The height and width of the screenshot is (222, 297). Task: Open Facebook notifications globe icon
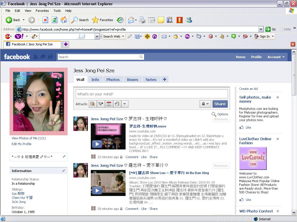click(x=50, y=57)
